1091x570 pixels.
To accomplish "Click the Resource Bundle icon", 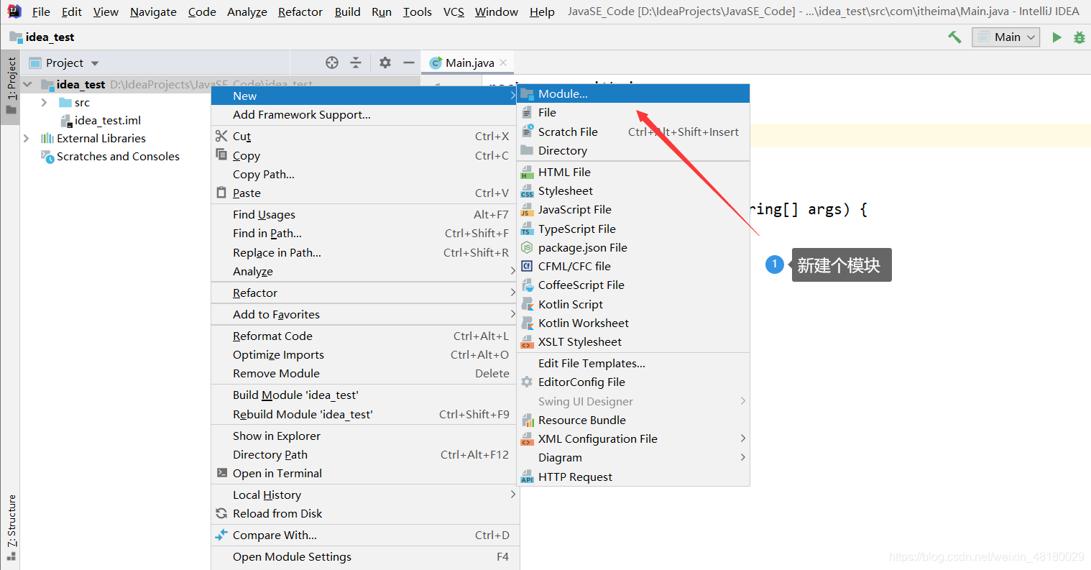I will click(x=527, y=420).
